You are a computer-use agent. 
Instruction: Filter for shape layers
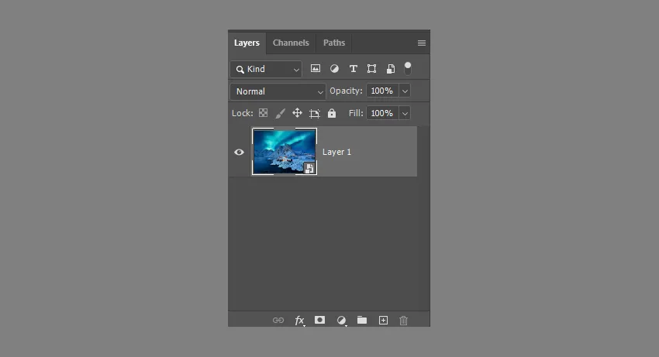[x=371, y=68]
